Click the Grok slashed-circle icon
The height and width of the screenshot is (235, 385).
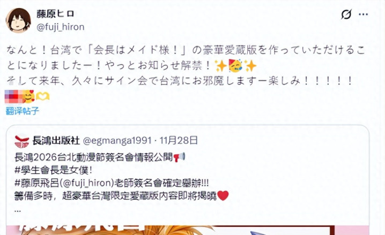pos(346,14)
